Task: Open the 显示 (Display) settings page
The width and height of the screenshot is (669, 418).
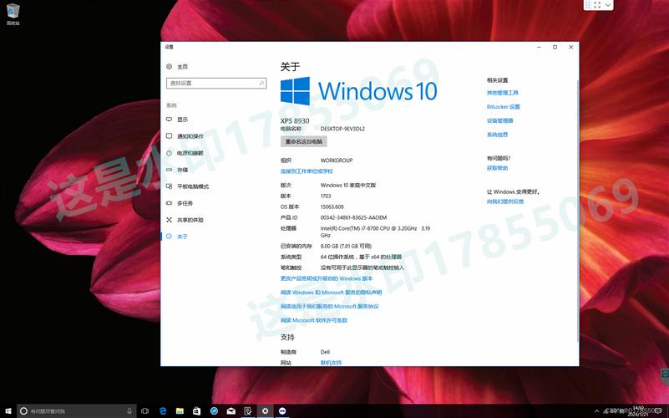Action: (182, 120)
